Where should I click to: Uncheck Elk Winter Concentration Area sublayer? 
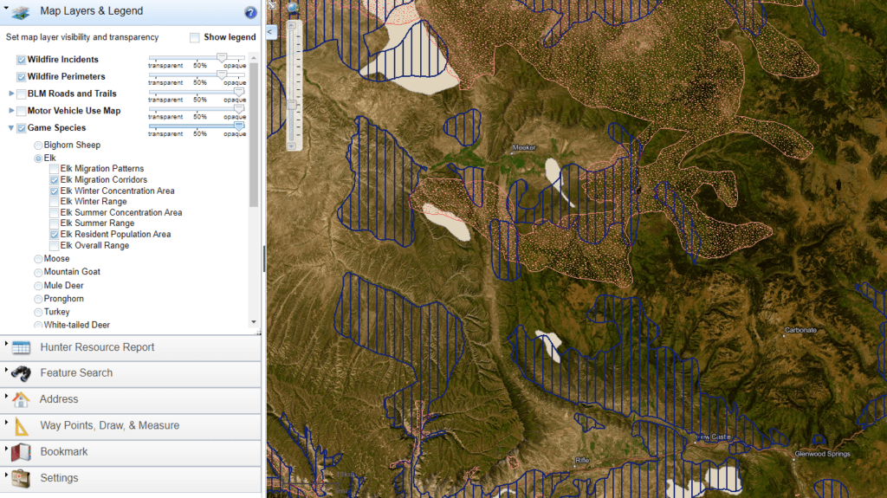[55, 191]
